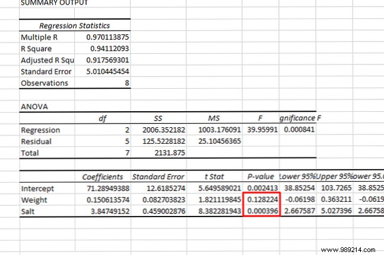Image resolution: width=384 pixels, height=255 pixels.
Task: Select the Significance F value 0.000841
Action: pos(299,130)
